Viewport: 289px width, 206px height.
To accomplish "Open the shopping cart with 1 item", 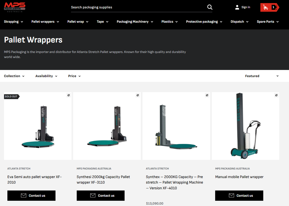I will (x=268, y=7).
